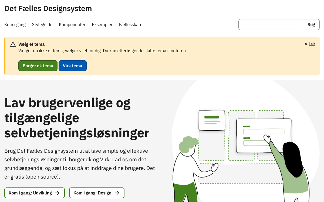Open the Kom i gang menu item
This screenshot has height=202, width=324.
[x=15, y=25]
